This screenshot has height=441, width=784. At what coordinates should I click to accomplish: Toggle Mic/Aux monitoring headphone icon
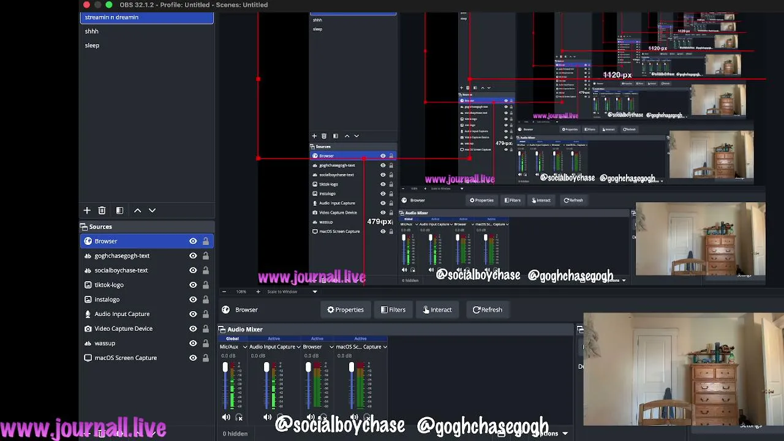pos(239,417)
